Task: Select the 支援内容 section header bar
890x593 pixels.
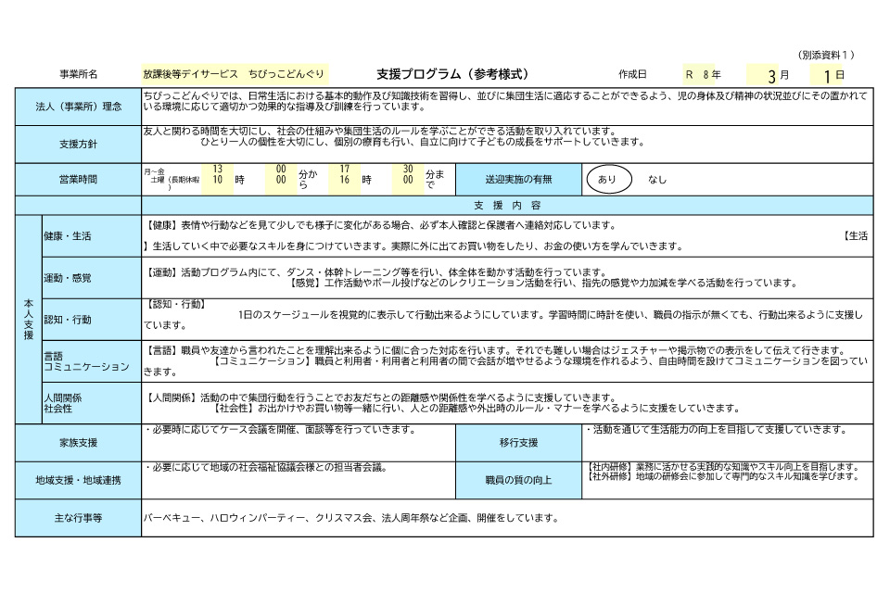Action: [x=507, y=206]
